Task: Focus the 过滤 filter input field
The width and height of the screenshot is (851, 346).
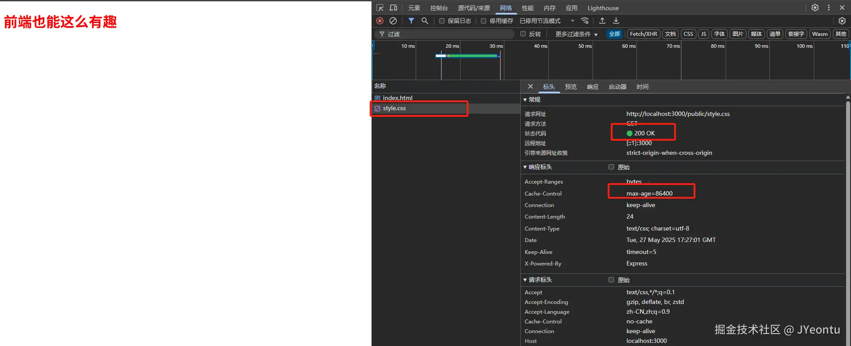Action: (x=445, y=34)
